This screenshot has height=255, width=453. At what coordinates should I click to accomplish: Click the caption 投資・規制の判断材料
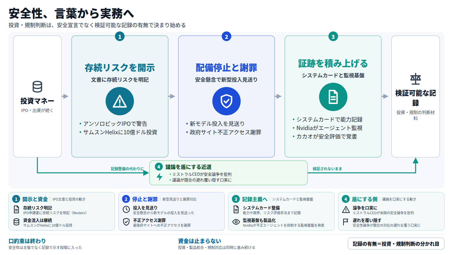pos(416,115)
